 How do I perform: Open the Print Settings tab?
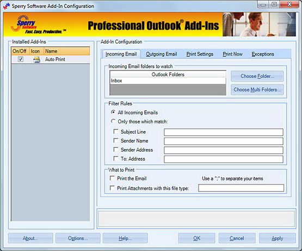tap(200, 54)
